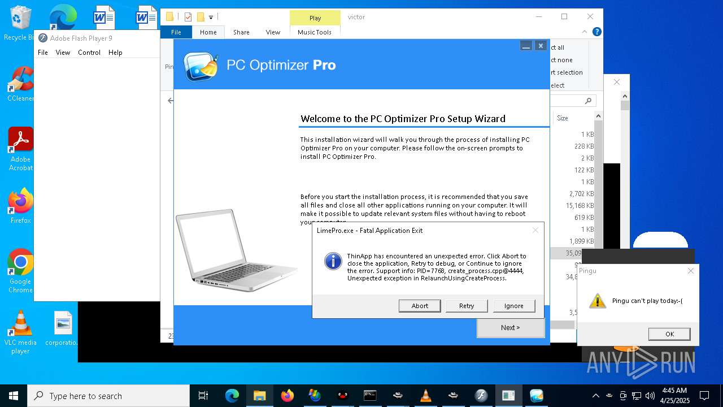Show hidden system tray icons
The height and width of the screenshot is (407, 723).
click(595, 396)
